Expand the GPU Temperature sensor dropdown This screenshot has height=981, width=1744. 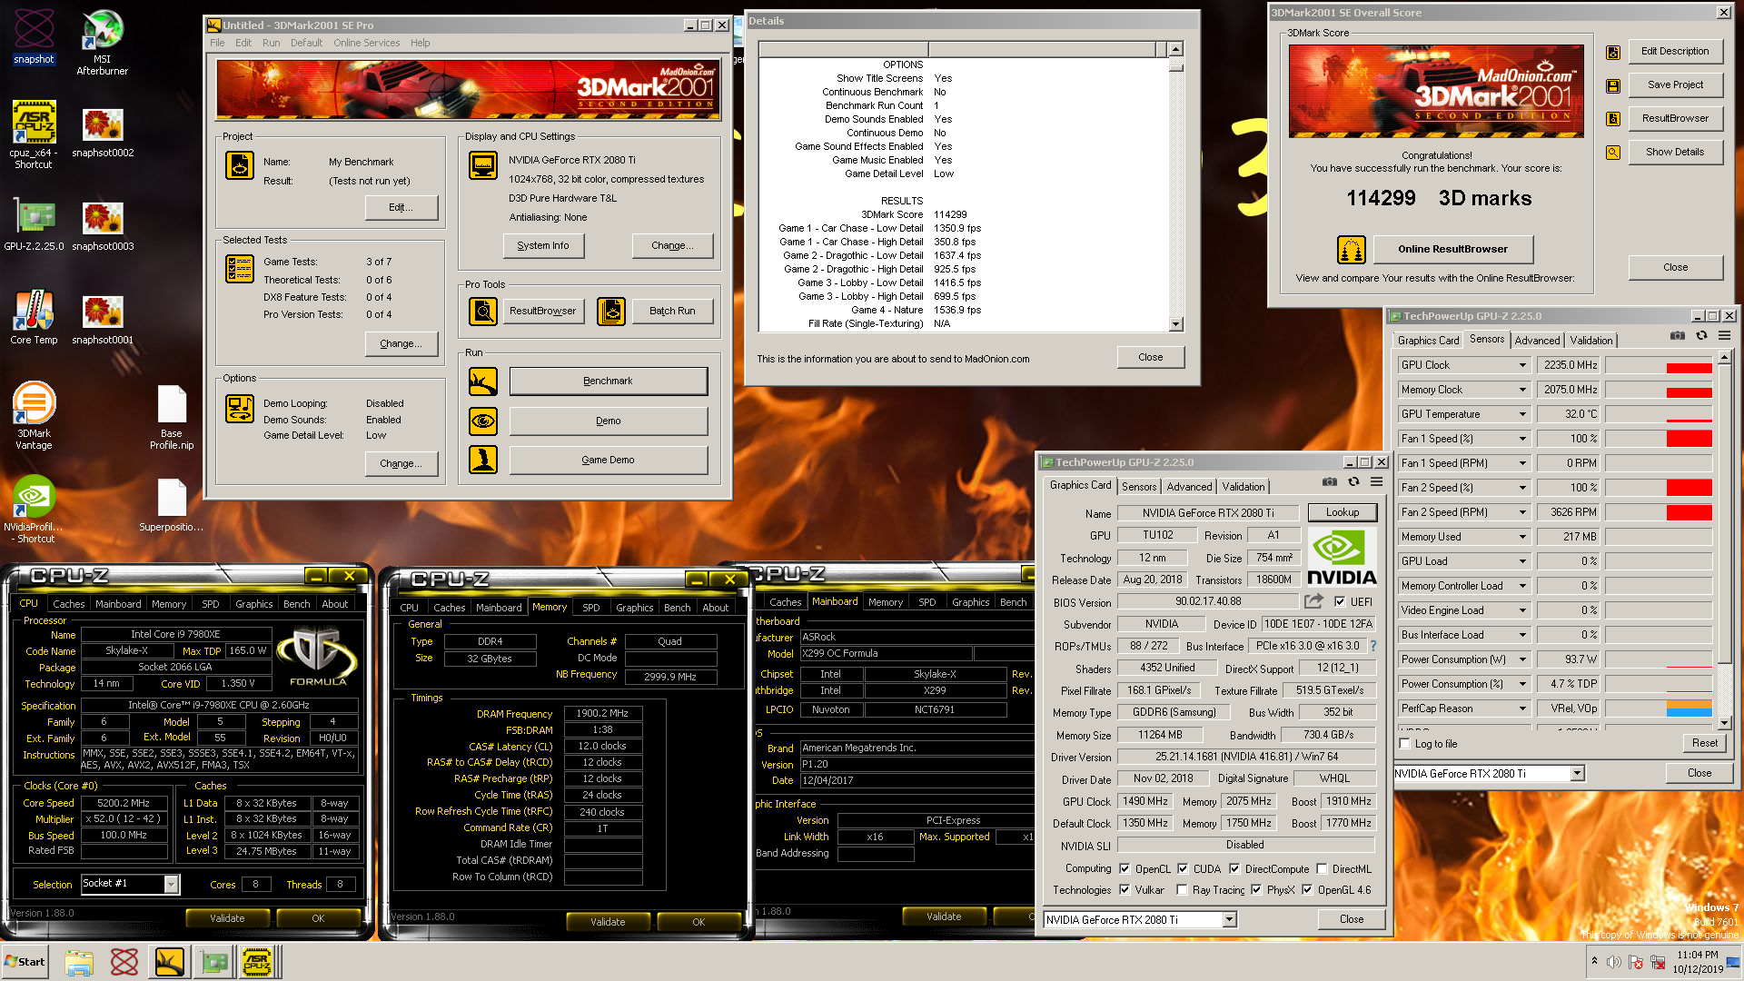(x=1523, y=414)
